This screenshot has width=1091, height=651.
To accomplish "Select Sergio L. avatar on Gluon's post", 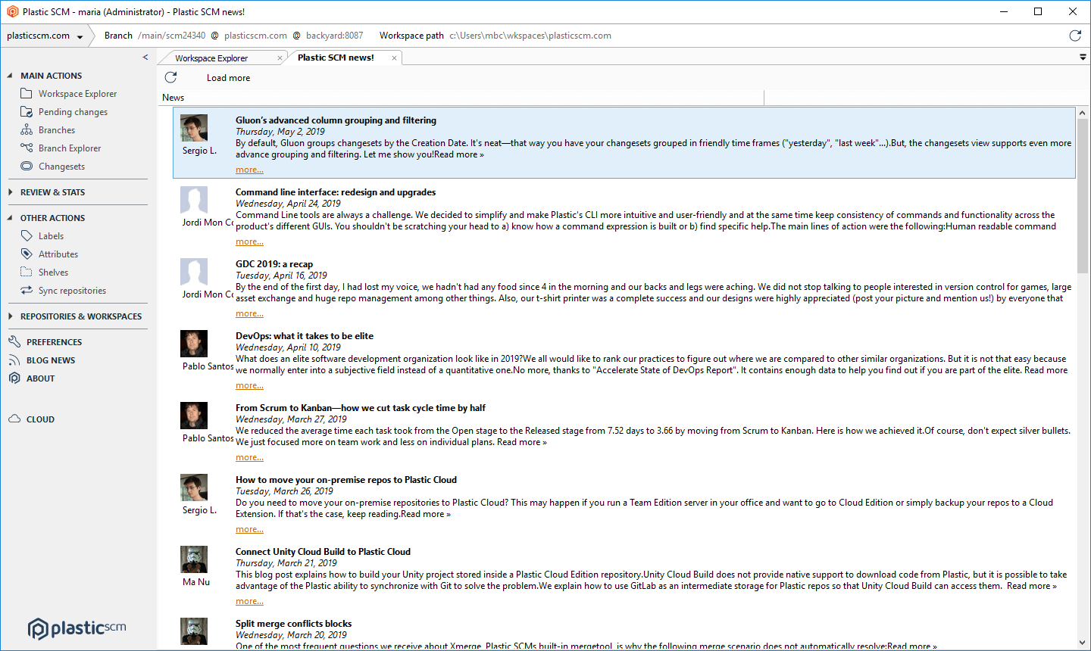I will [194, 129].
